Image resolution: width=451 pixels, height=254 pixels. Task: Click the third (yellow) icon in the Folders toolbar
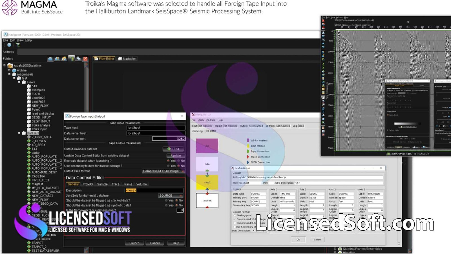coord(64,59)
